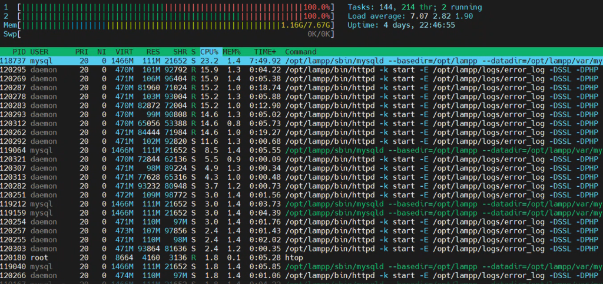Viewport: 603px width, 284px height.
Task: Select httpd process PID 120321
Action: tap(301, 159)
